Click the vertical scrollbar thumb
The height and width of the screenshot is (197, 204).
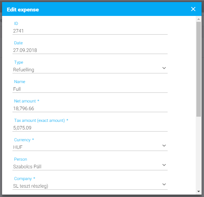(x=198, y=69)
